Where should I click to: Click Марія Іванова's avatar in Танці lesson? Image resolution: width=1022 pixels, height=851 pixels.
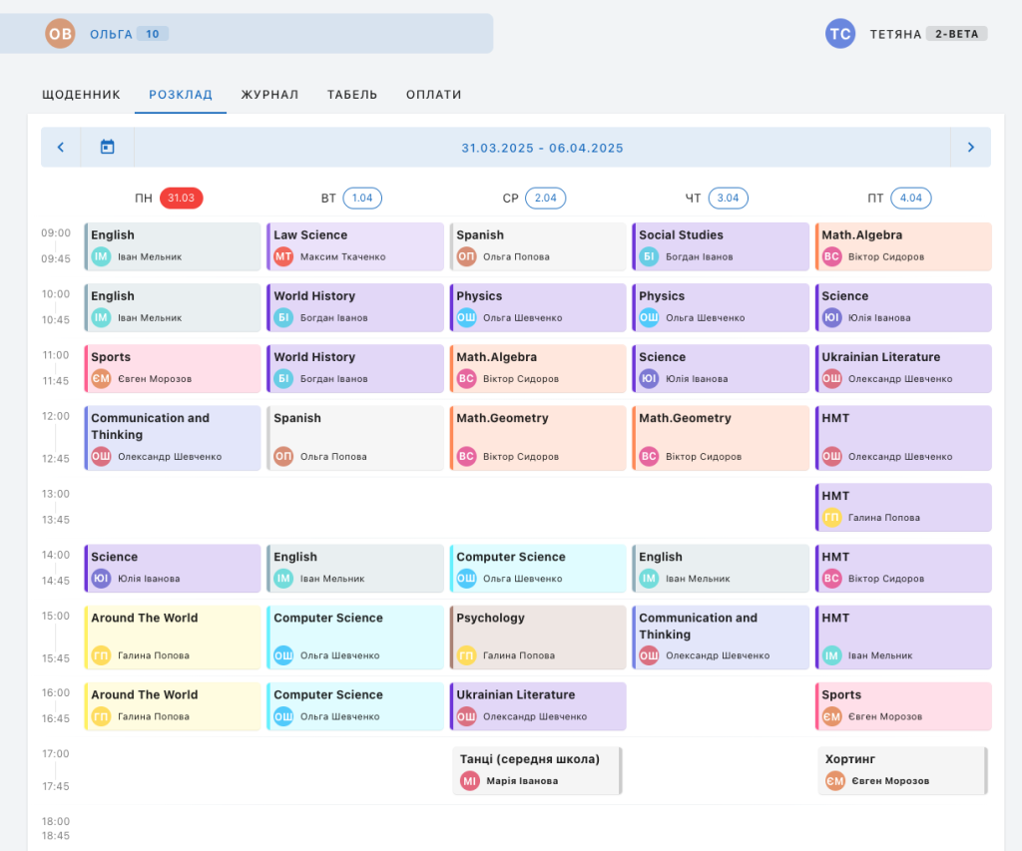tap(470, 781)
